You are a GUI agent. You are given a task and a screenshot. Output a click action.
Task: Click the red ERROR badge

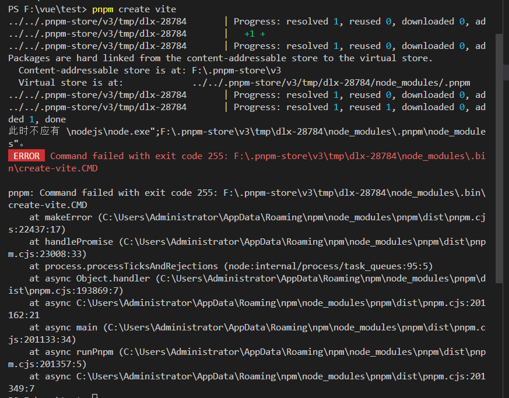26,156
